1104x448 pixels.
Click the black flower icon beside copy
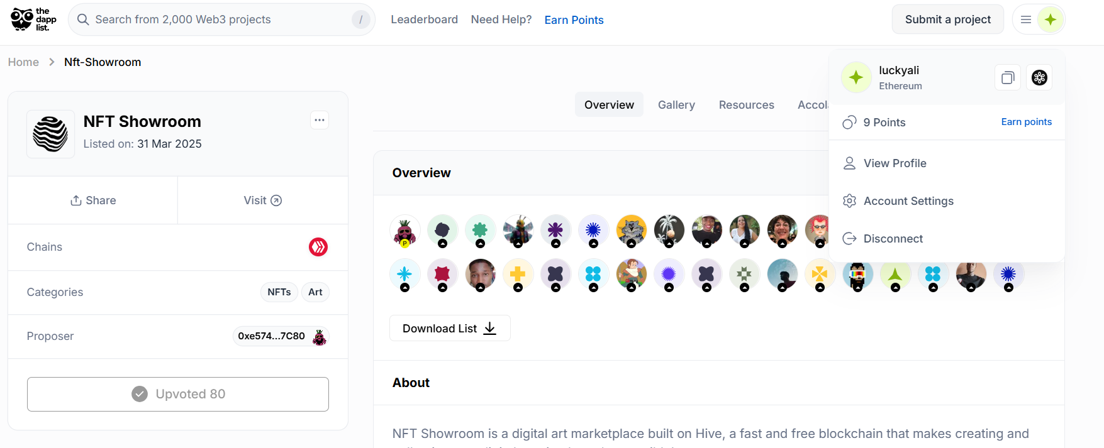click(x=1039, y=77)
